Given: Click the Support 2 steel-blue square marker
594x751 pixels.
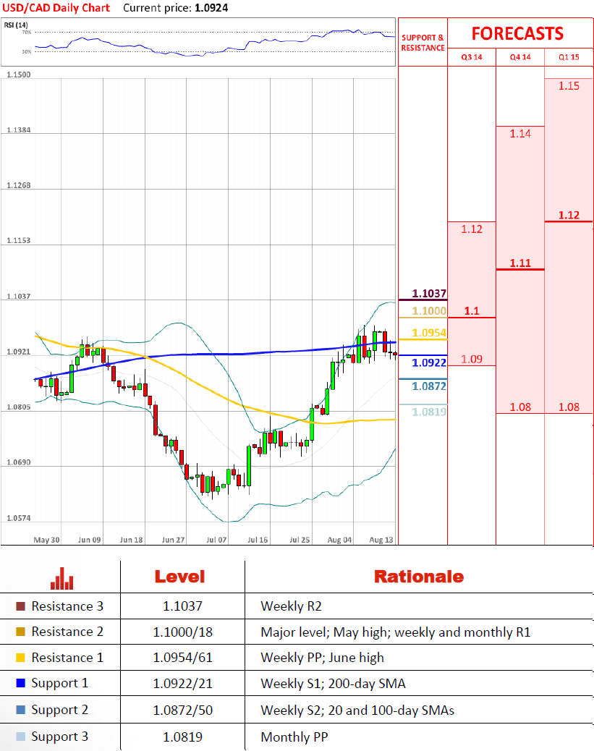Looking at the screenshot, I should [x=20, y=710].
